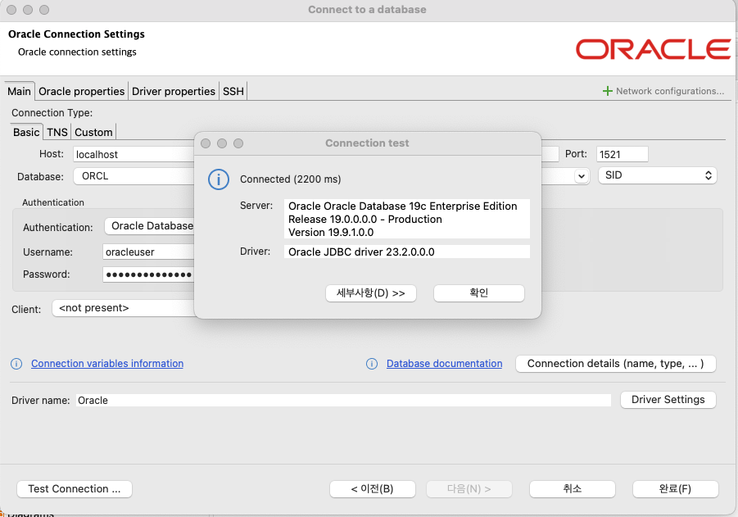The image size is (738, 517).
Task: Click the Connection details button
Action: point(616,364)
